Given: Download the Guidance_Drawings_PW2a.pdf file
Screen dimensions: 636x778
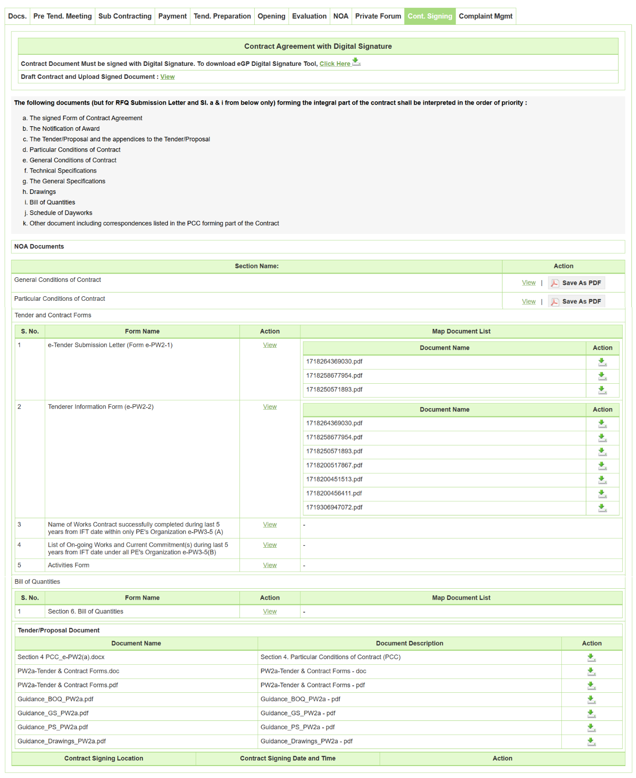Looking at the screenshot, I should pyautogui.click(x=592, y=742).
